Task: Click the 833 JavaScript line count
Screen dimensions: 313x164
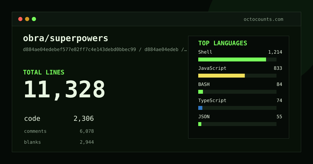Action: 278,68
